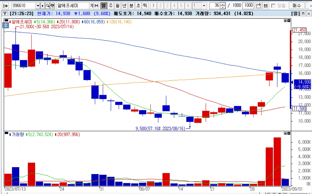This screenshot has width=312, height=194.
Task: Switch to 월 monthly chart period
Action: pos(117,6)
